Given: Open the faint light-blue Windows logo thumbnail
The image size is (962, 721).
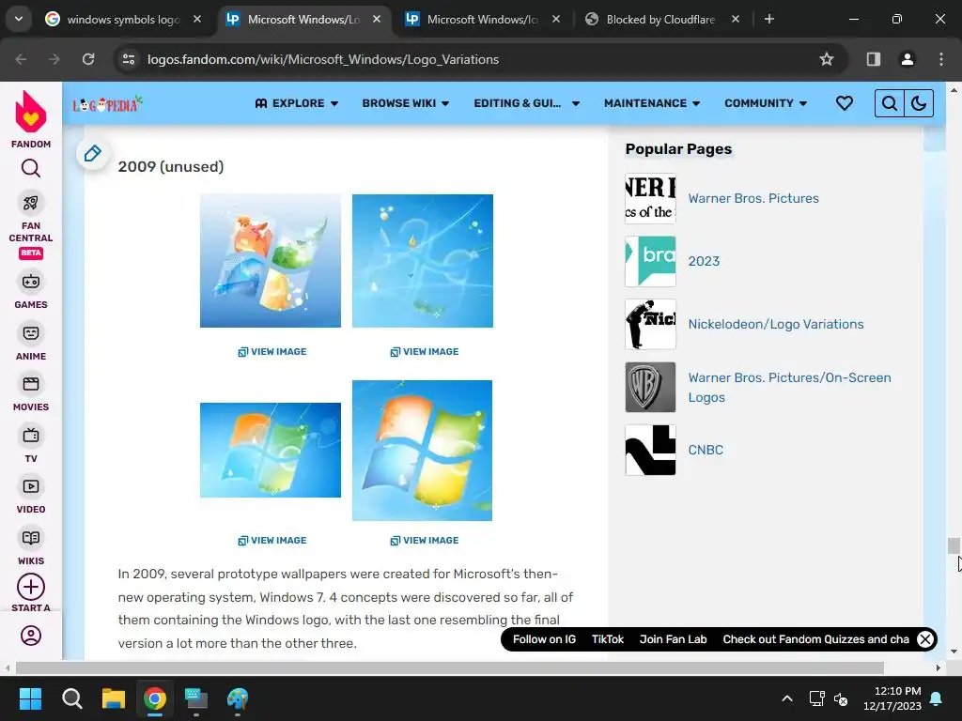Looking at the screenshot, I should tap(423, 261).
